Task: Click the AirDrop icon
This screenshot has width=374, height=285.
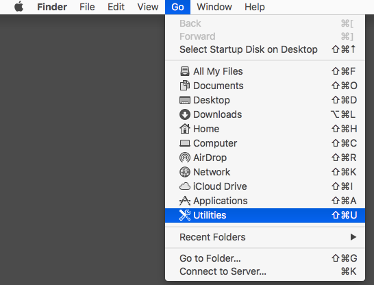Action: tap(185, 158)
